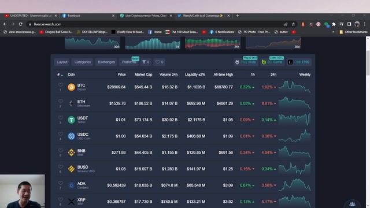
Task: Bookmark this page with the star icon
Action: [293, 24]
